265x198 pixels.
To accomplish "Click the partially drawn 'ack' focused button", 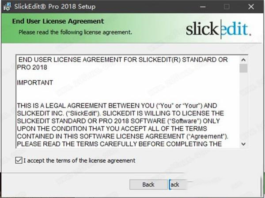I will (x=178, y=184).
